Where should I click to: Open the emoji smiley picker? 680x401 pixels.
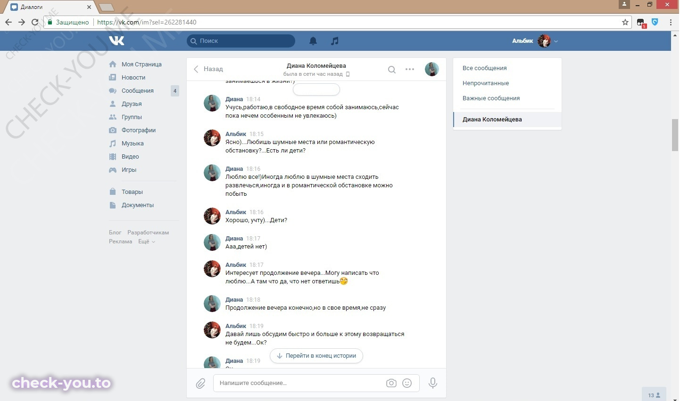(x=407, y=383)
